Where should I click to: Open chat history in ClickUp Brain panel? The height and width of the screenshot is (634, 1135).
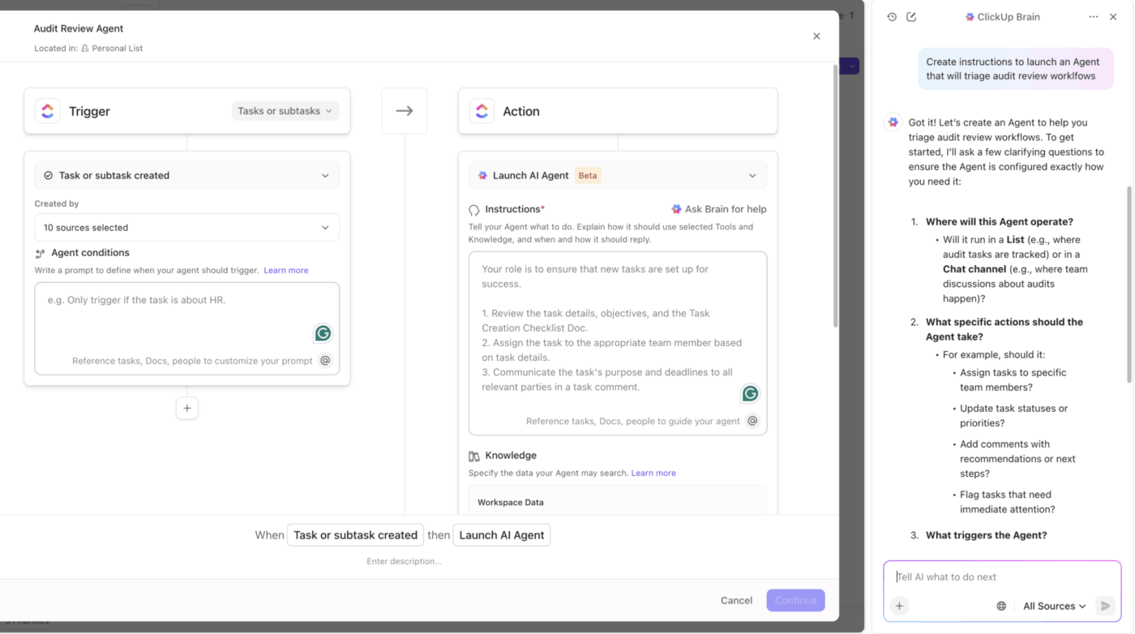click(x=892, y=17)
